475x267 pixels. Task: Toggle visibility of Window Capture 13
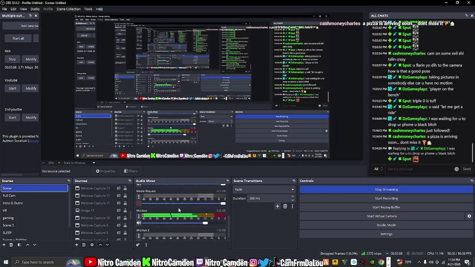tap(119, 188)
